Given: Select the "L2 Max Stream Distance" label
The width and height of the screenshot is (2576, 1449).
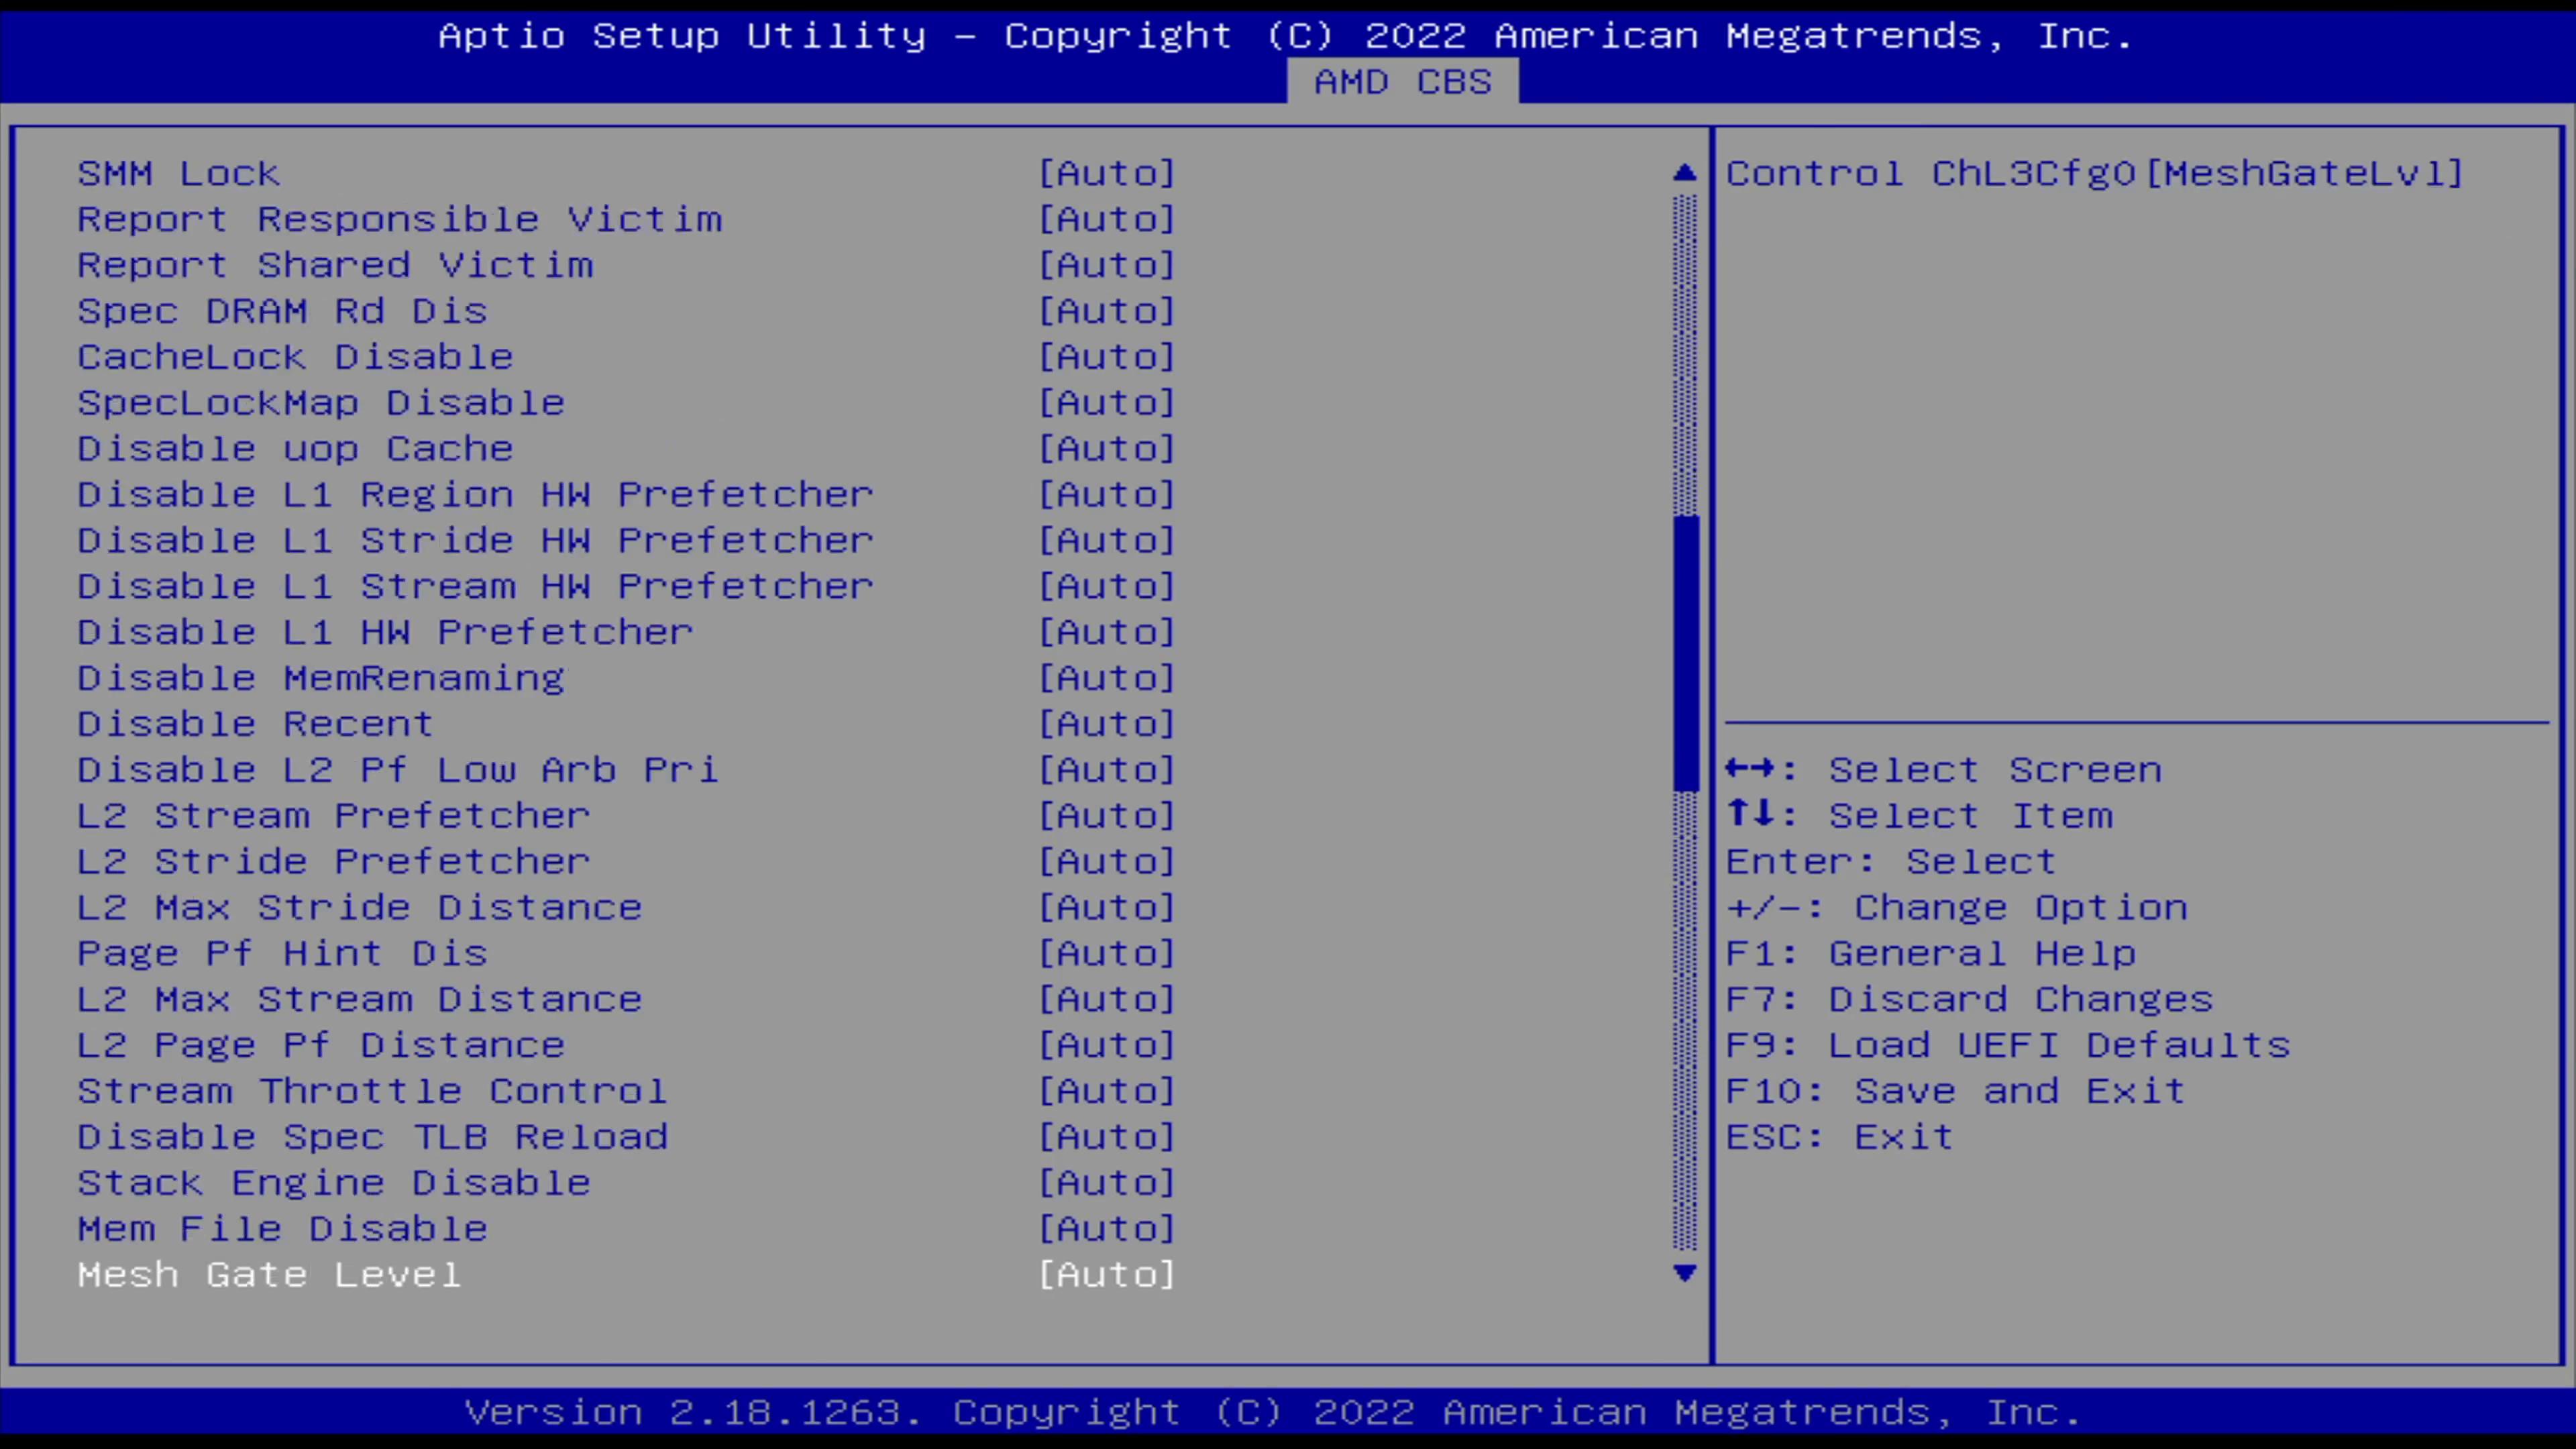Looking at the screenshot, I should point(360,999).
